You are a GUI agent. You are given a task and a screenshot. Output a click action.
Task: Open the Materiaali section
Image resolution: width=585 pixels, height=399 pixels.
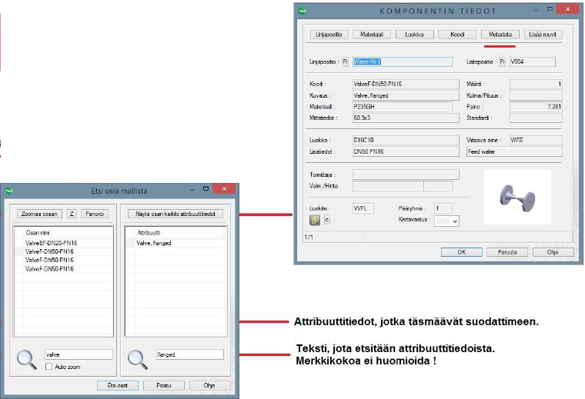point(374,35)
